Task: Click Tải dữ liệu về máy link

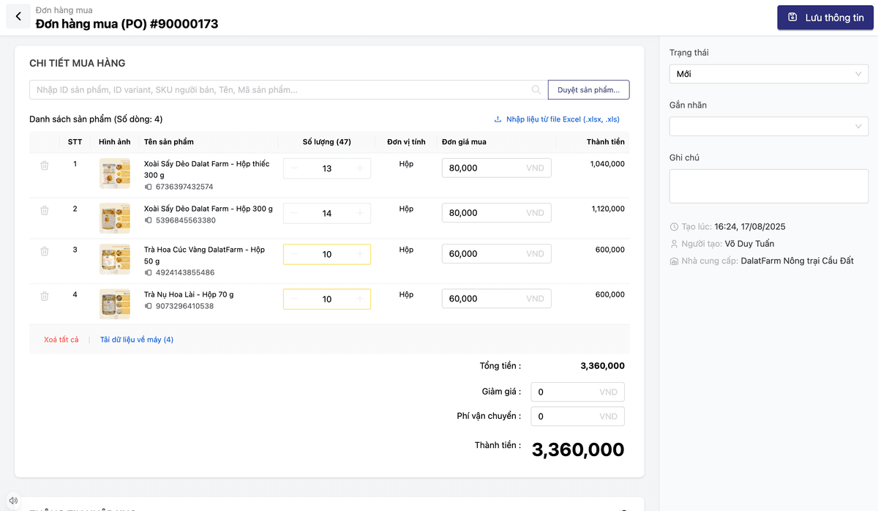Action: click(137, 340)
